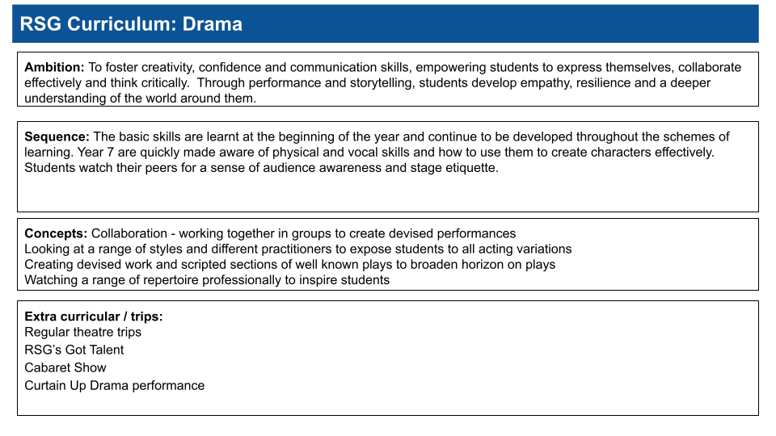Image resolution: width=776 pixels, height=436 pixels.
Task: Click the bold "Concepts:" label
Action: click(x=56, y=233)
